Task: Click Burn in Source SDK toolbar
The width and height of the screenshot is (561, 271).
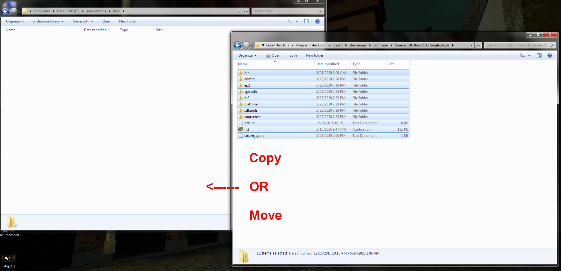Action: [293, 55]
